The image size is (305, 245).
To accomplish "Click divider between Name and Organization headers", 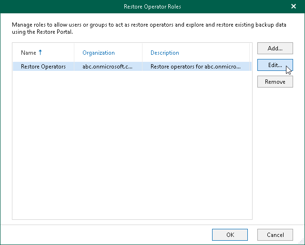I will click(74, 53).
